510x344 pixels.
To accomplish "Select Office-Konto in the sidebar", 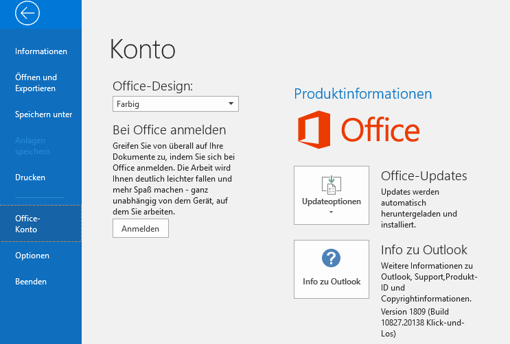I will coord(27,224).
